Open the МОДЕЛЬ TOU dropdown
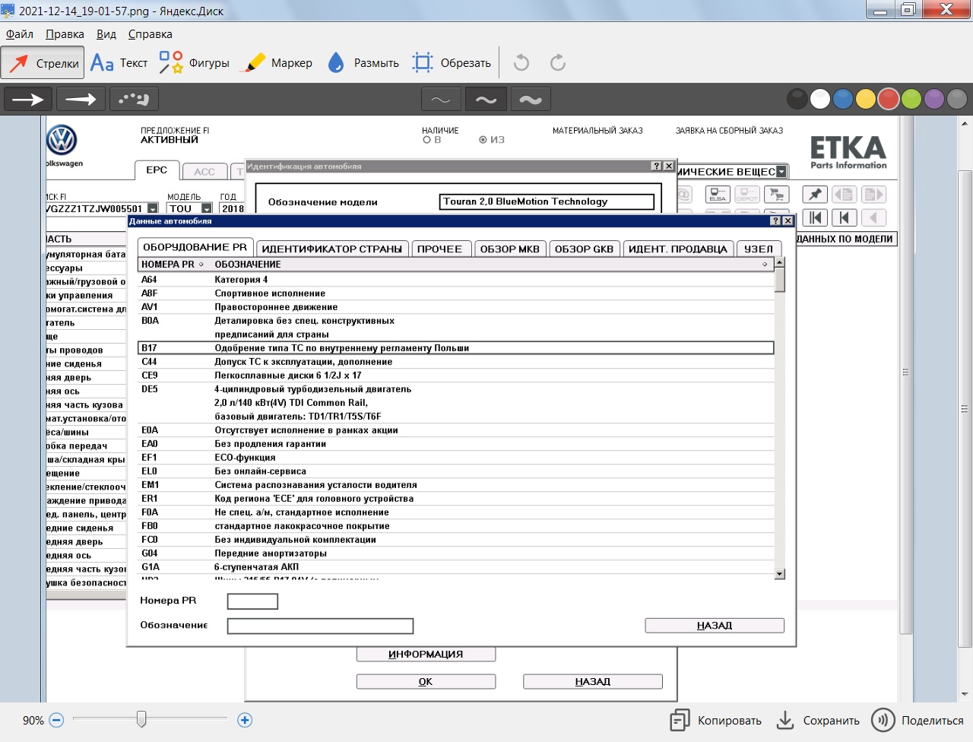Screen dimensions: 973x742 click(x=207, y=208)
